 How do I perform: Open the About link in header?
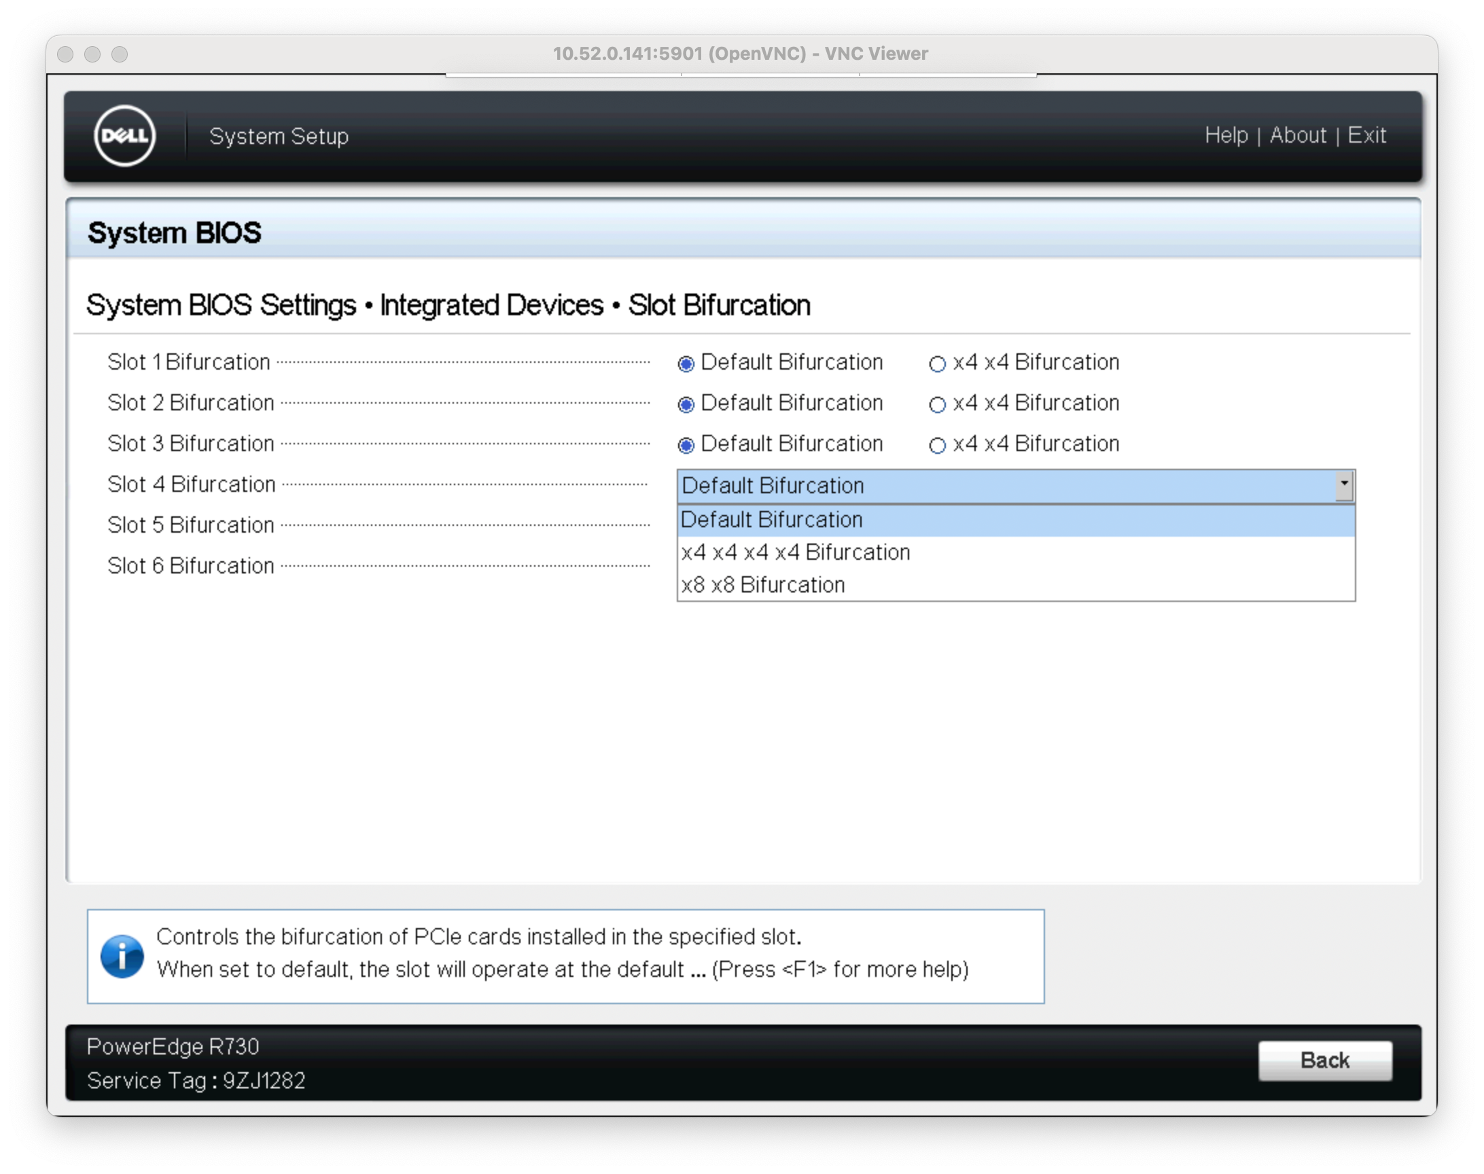(x=1297, y=135)
